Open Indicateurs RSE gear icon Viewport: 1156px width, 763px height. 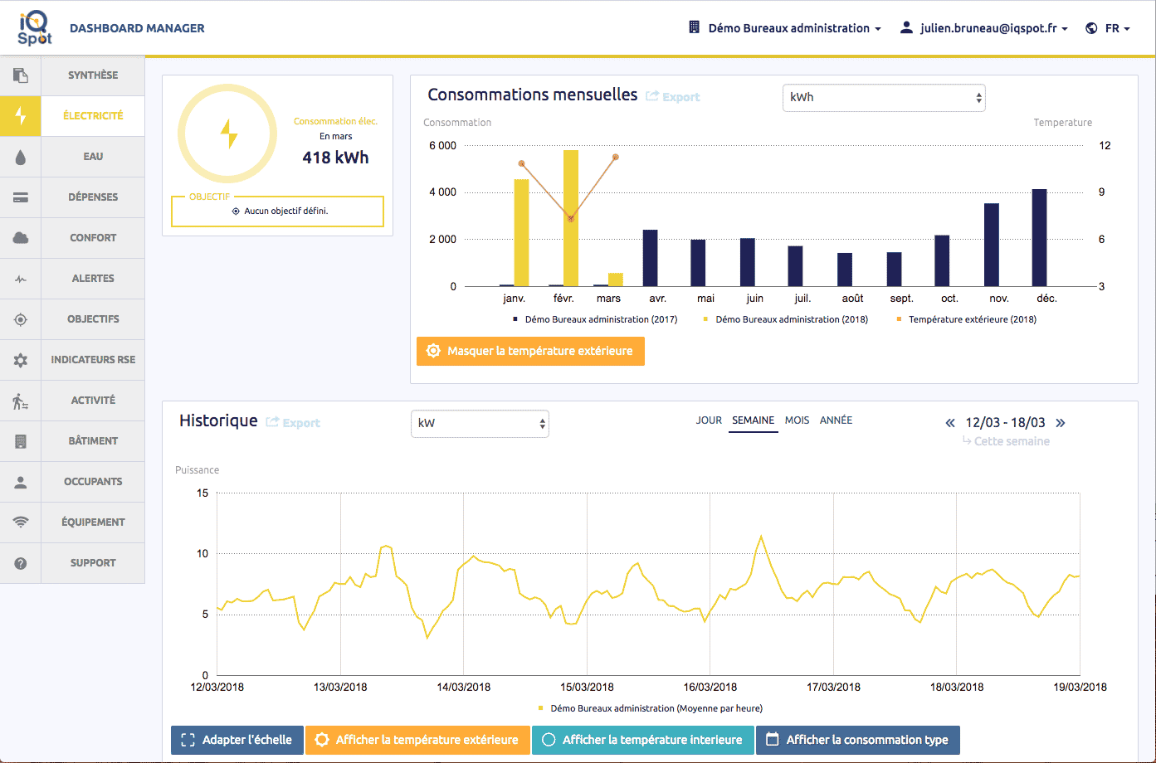[x=21, y=360]
